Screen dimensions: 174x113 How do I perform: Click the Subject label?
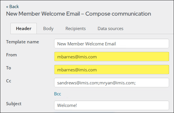tap(14, 104)
